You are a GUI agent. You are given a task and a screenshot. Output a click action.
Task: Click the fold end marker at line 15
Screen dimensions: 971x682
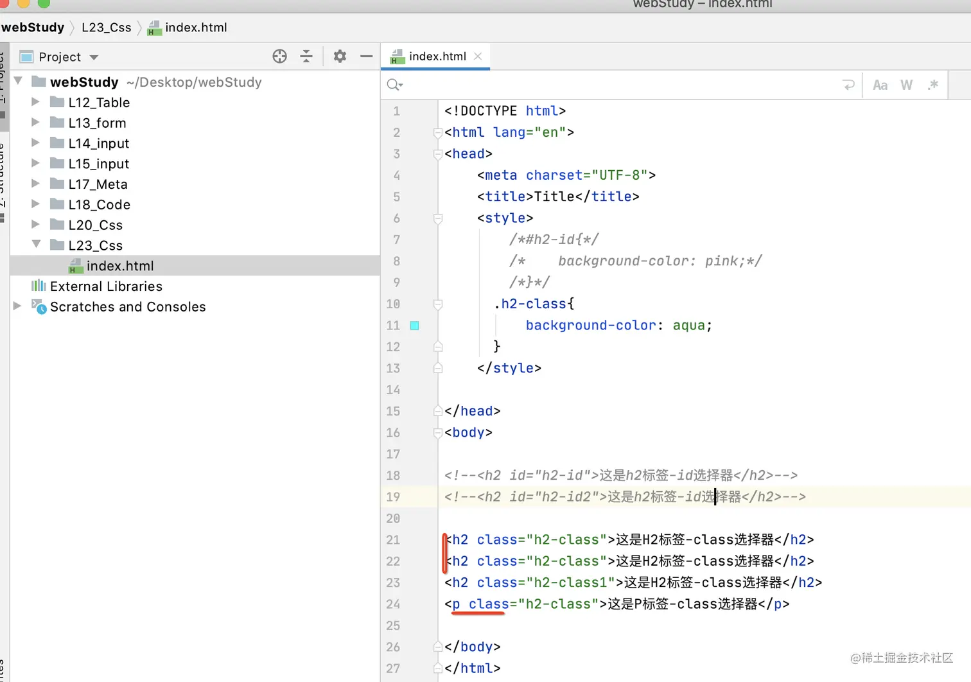(x=438, y=411)
